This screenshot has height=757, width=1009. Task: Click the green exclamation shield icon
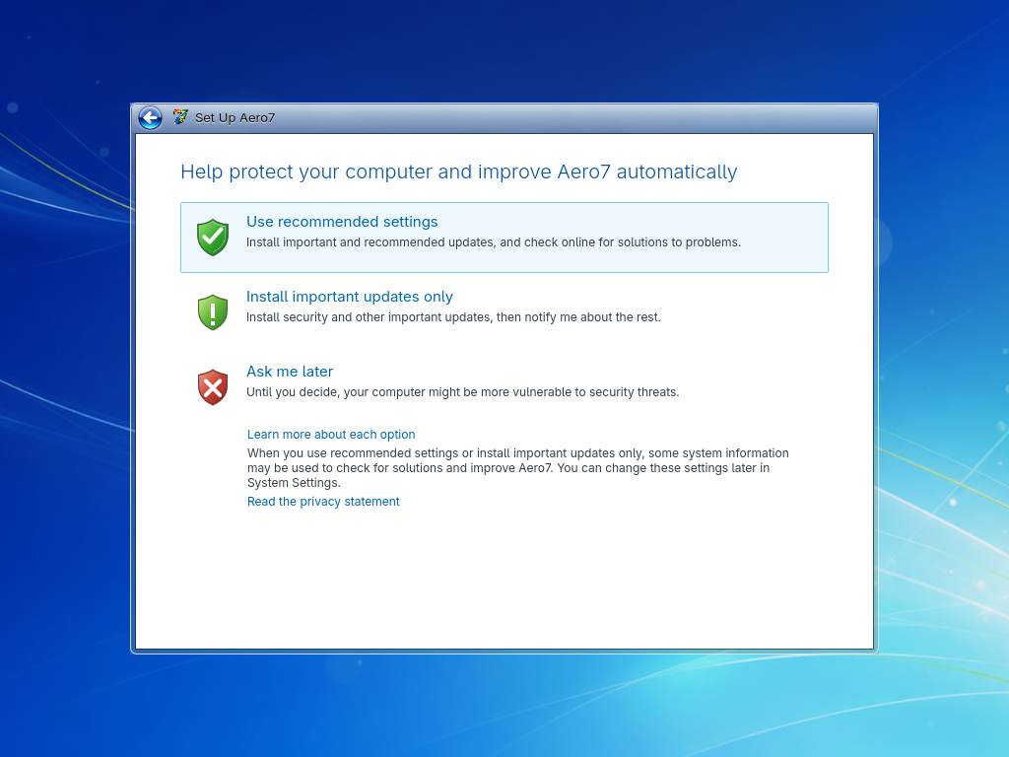pyautogui.click(x=213, y=312)
